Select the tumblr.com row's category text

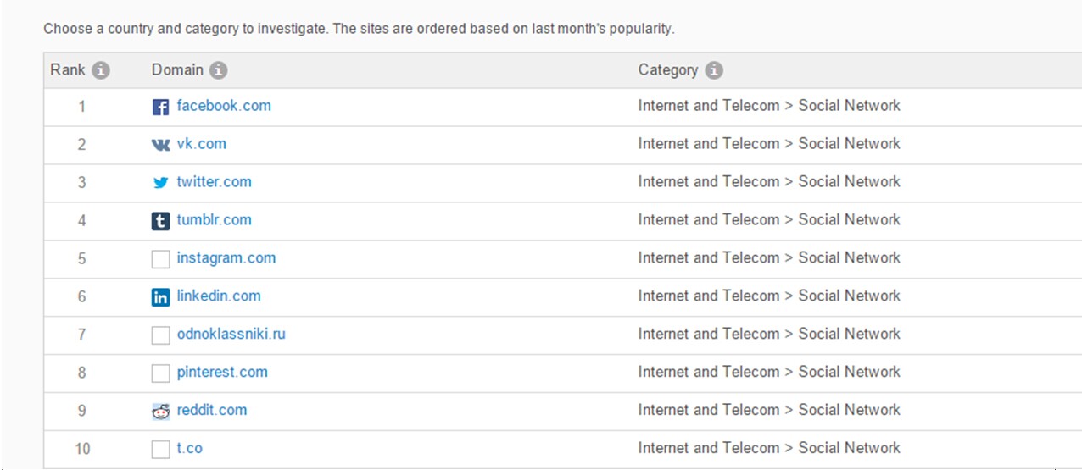pyautogui.click(x=768, y=220)
